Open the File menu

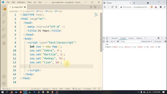coord(8,2)
